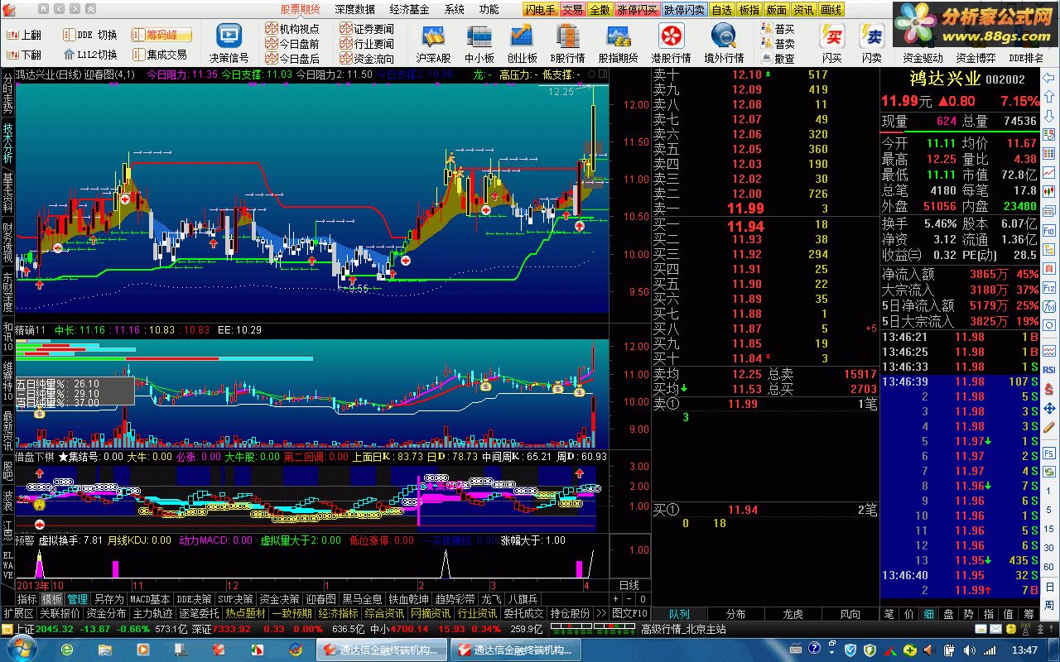Click the 基本资料 left sidebar tab
Viewport: 1060px width, 662px height.
[x=7, y=191]
